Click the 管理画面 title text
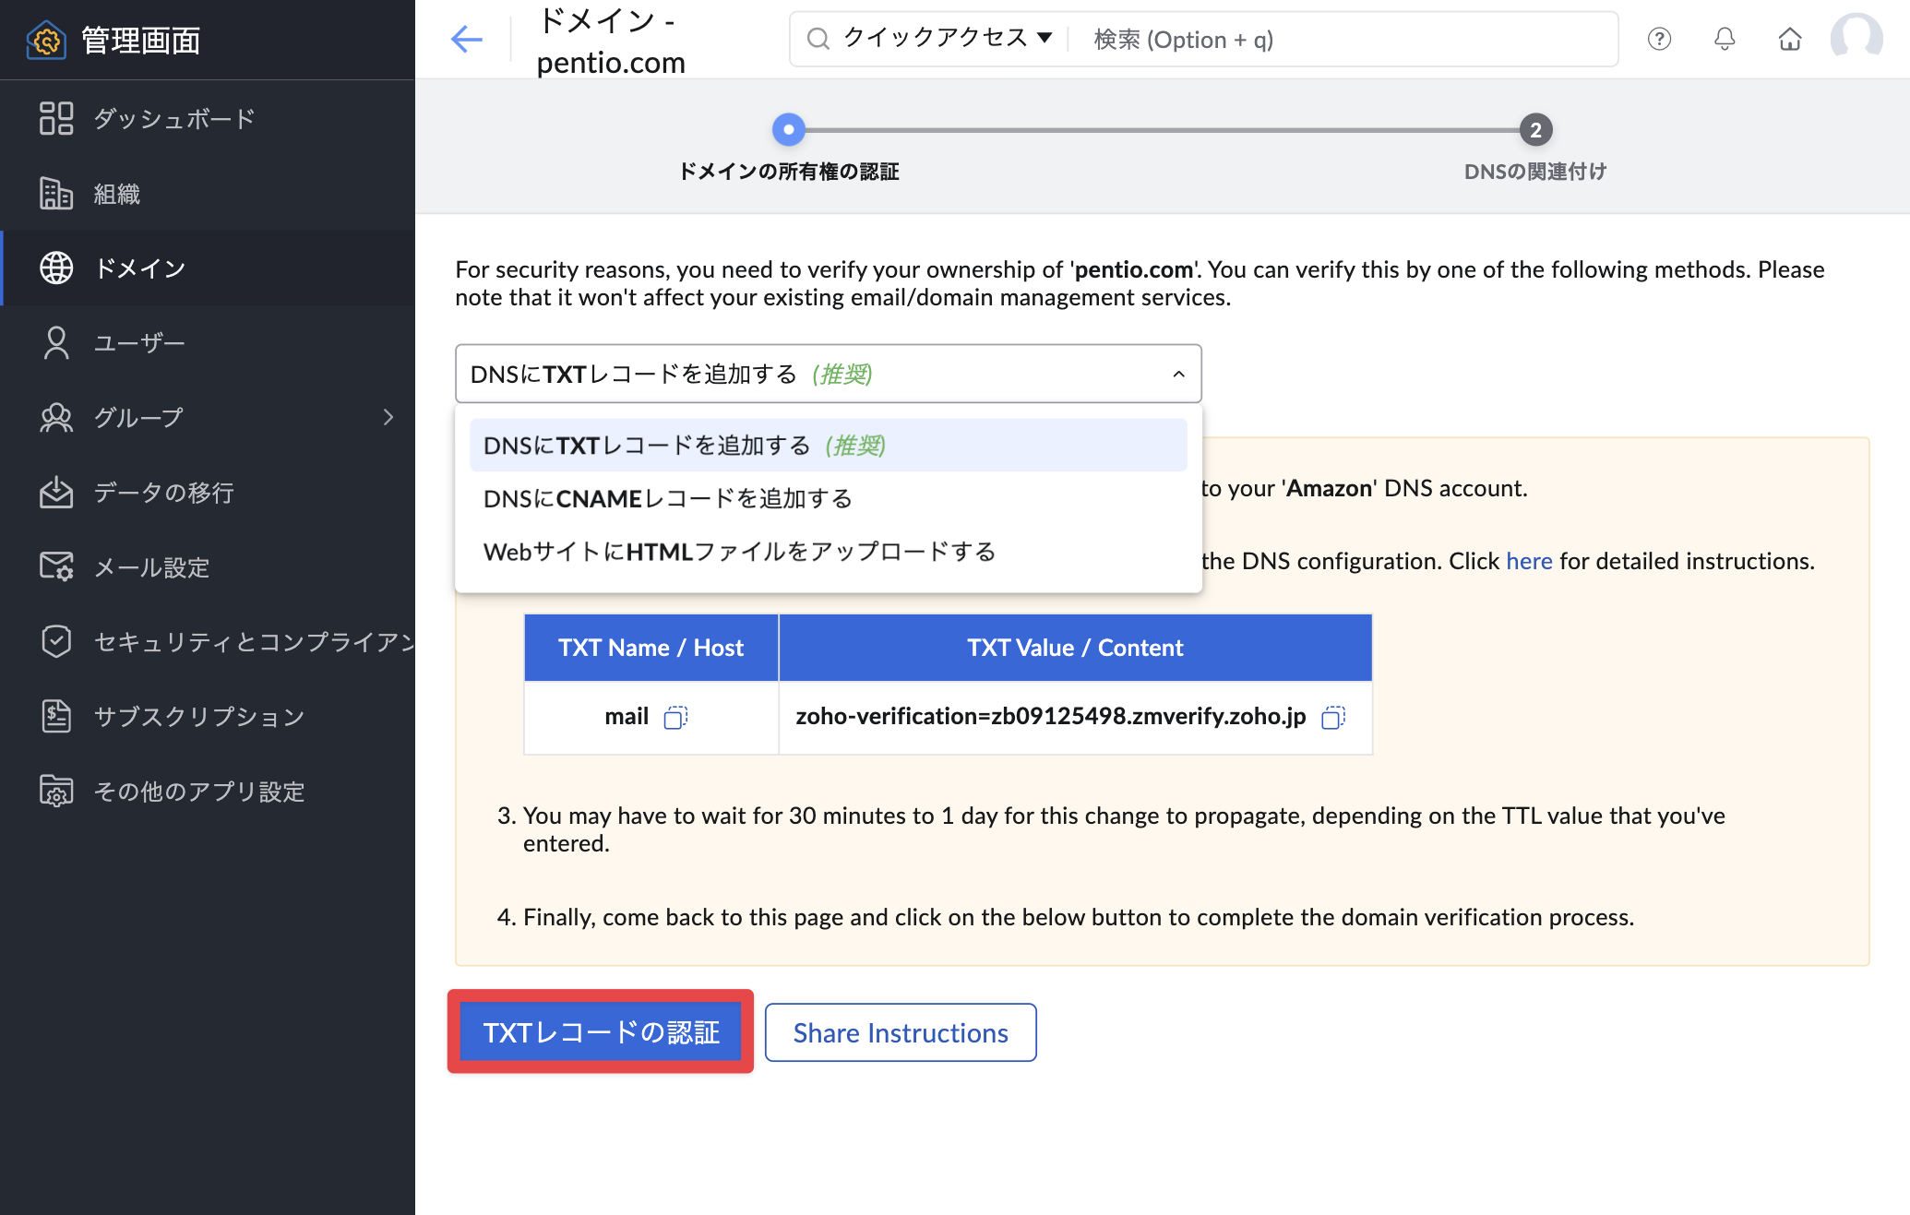 tap(140, 41)
